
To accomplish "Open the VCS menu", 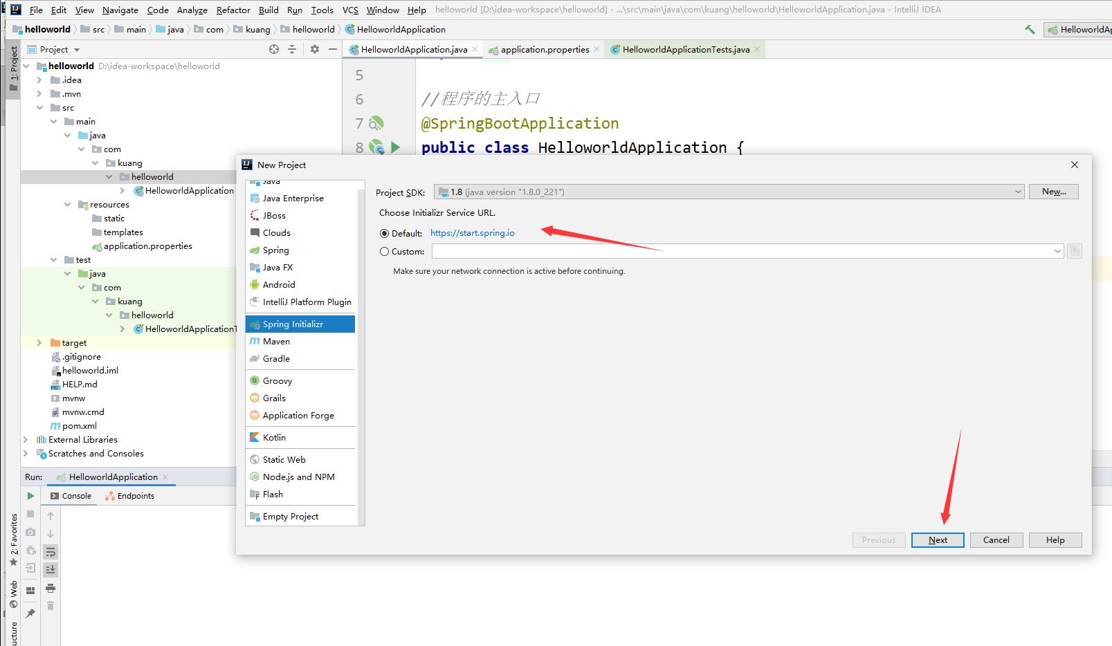I will coord(350,10).
